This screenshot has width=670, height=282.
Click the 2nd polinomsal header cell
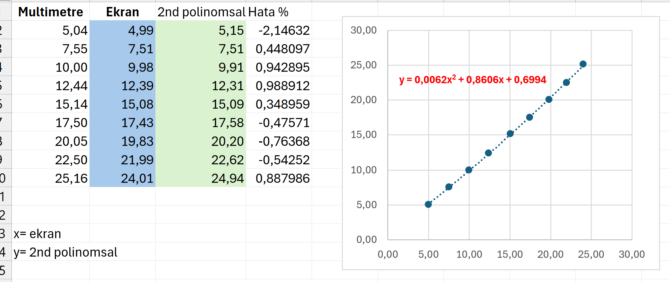pyautogui.click(x=201, y=11)
